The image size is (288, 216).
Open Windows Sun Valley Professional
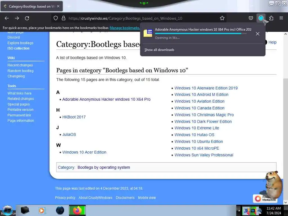click(x=204, y=155)
